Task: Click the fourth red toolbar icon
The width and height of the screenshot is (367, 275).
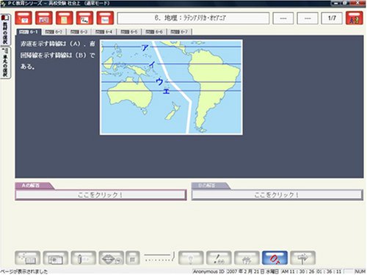Action: tap(84, 18)
